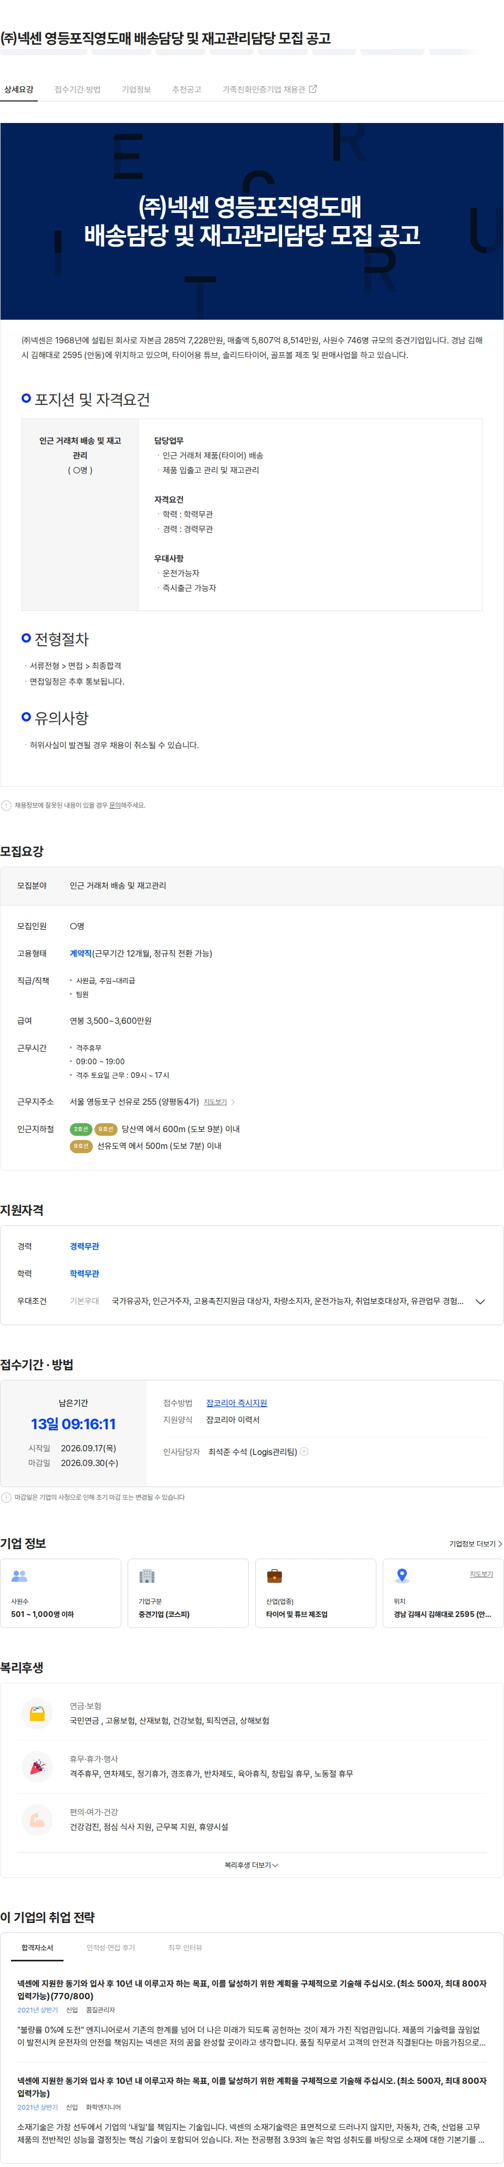Open 지도보기 next to 근무지주소

pos(215,1102)
